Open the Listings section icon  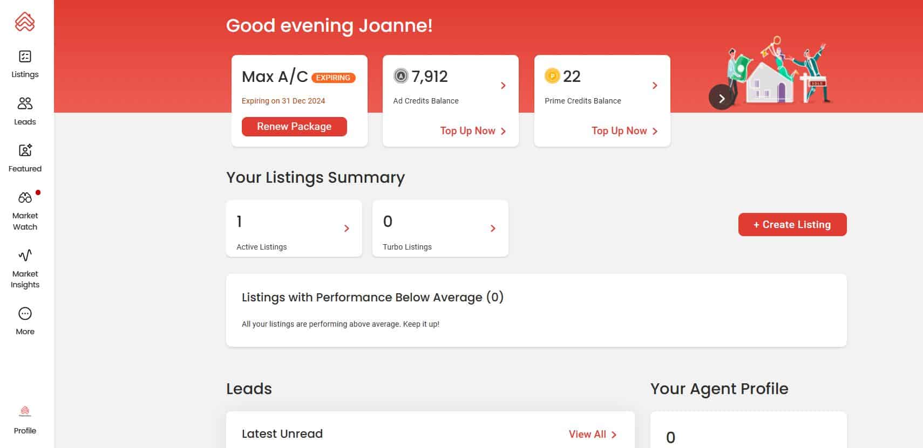(x=25, y=56)
